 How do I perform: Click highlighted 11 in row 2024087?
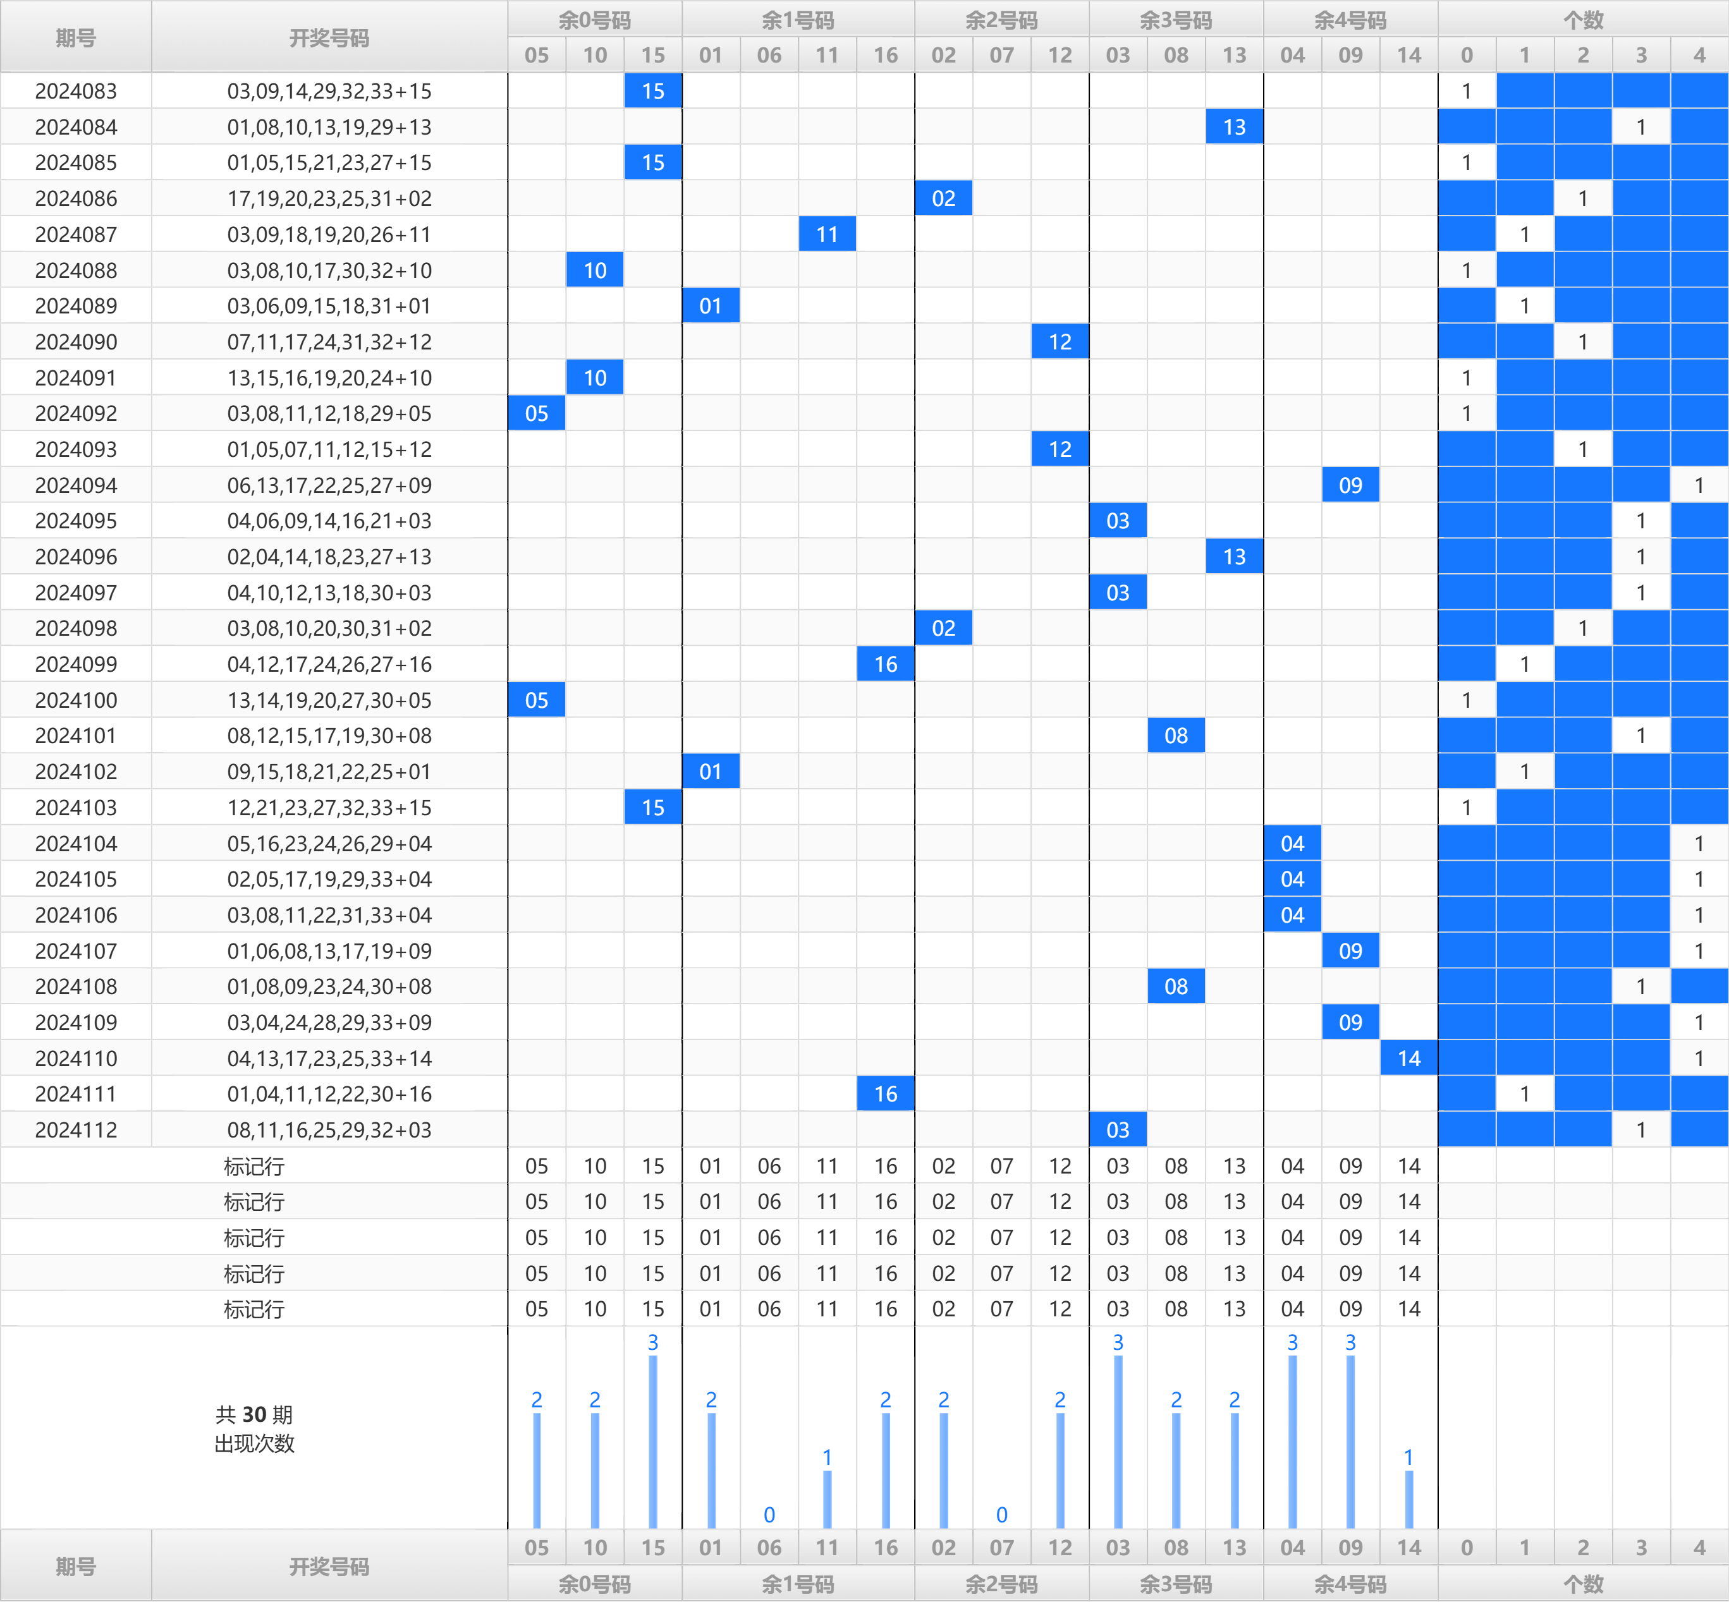pos(828,234)
